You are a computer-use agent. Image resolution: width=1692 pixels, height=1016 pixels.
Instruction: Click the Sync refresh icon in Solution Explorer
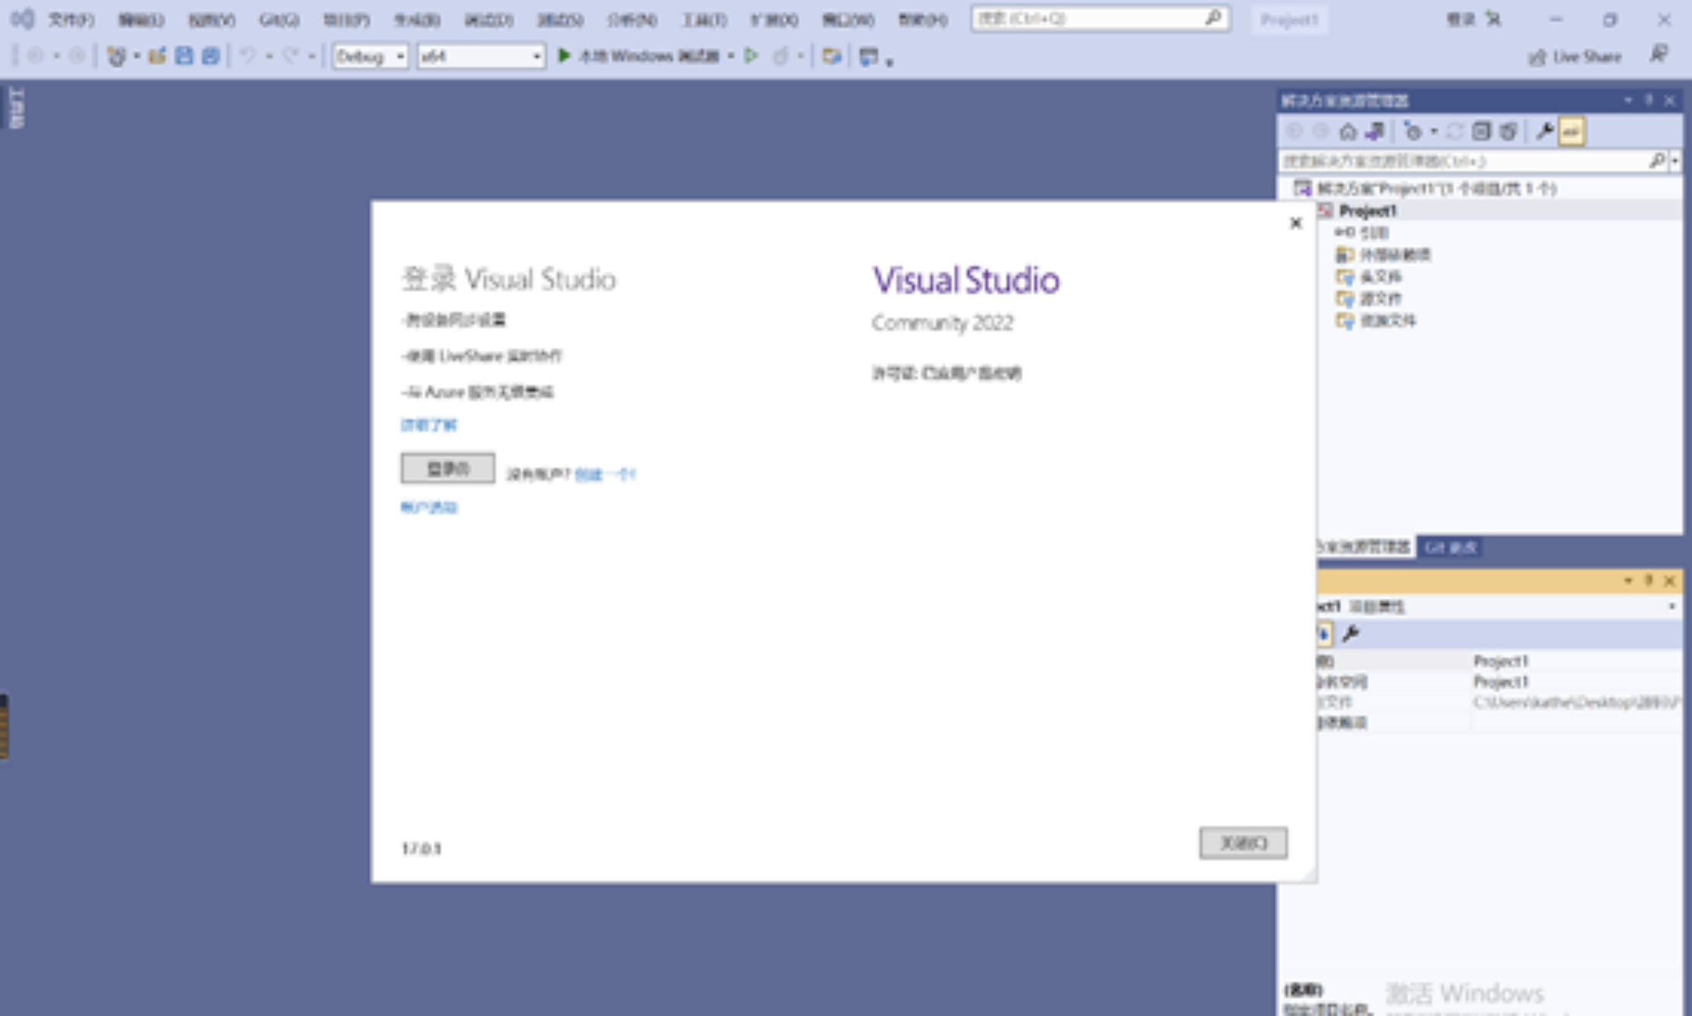[x=1455, y=131]
